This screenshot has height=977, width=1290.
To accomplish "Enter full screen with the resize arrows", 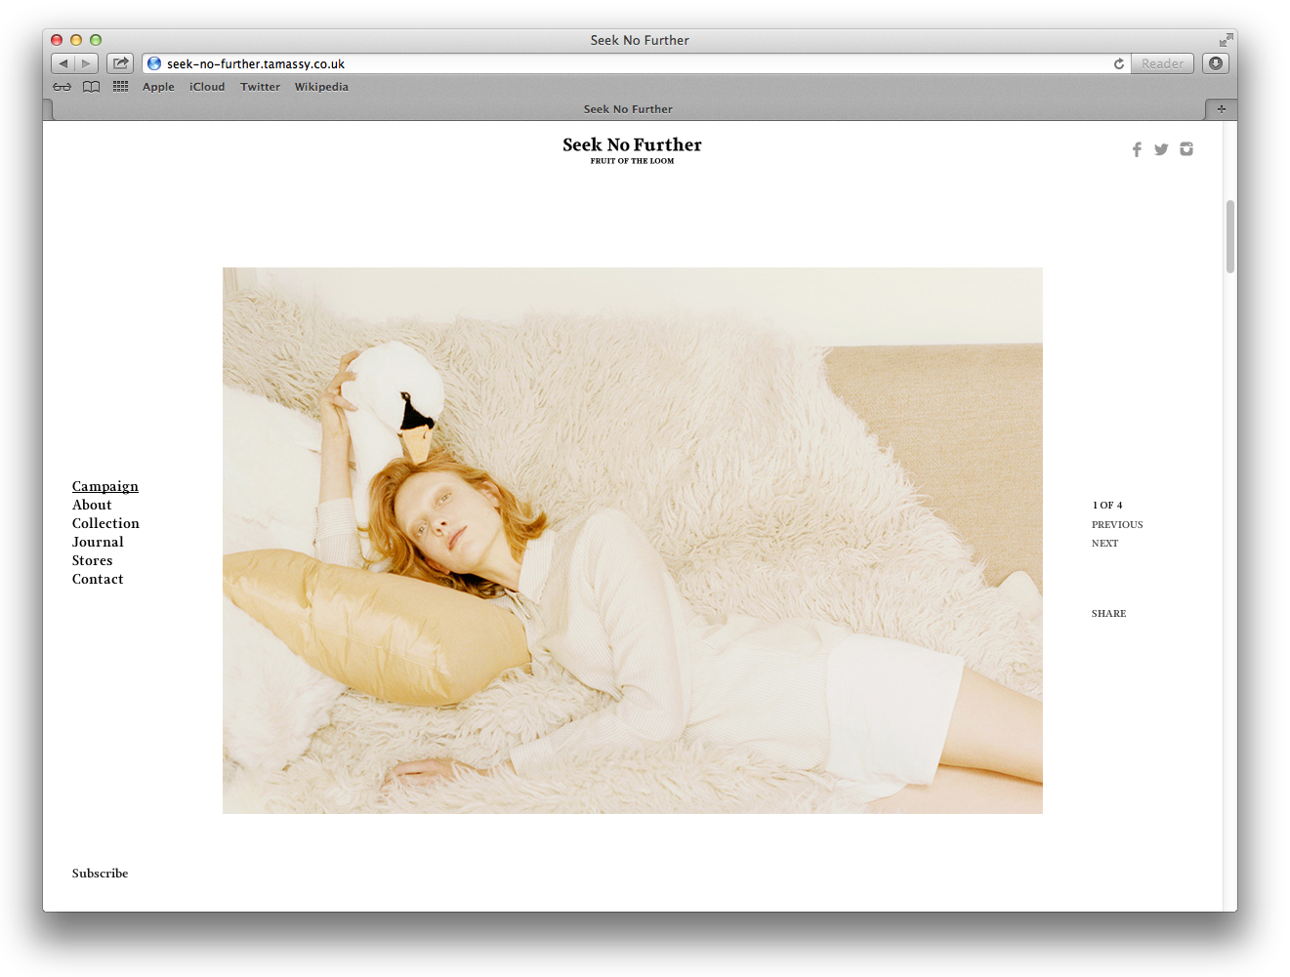I will pos(1226,40).
